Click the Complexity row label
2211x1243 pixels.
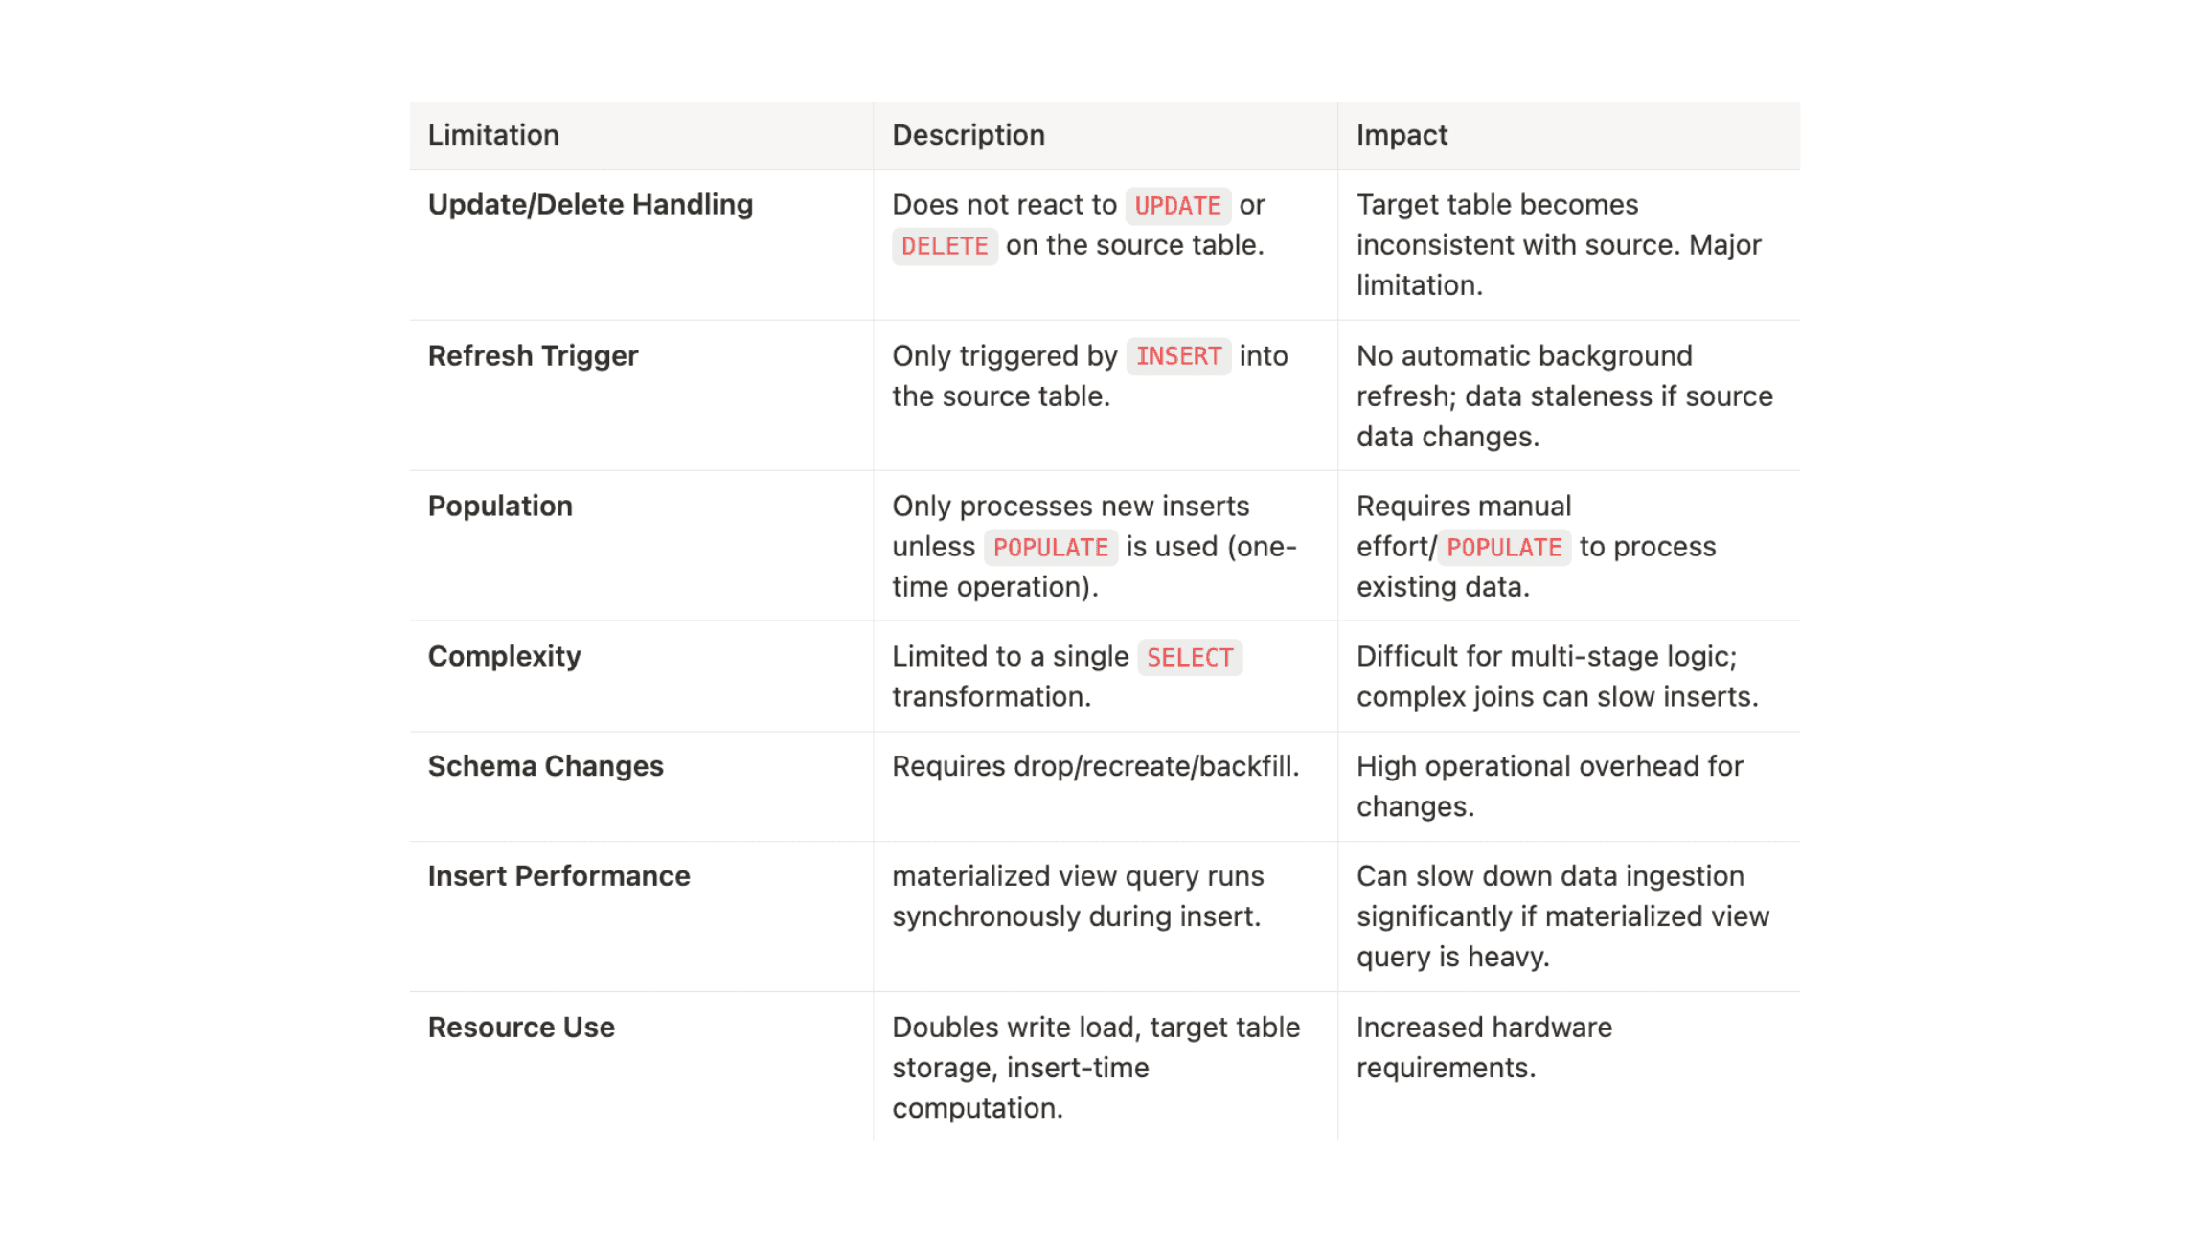coord(504,656)
